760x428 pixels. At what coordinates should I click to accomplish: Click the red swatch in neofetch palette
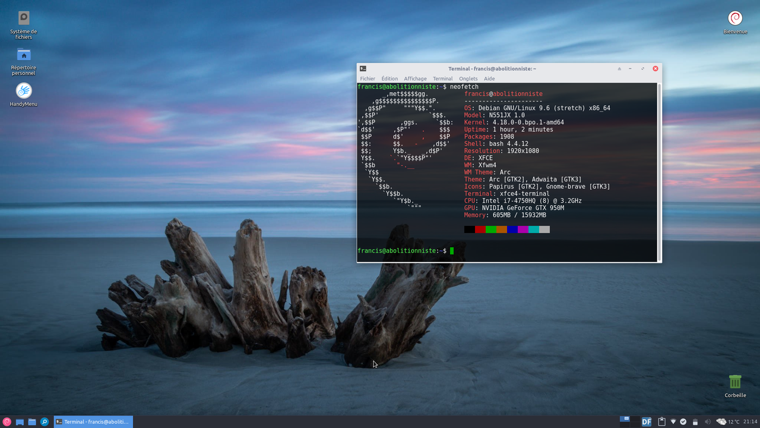coord(480,229)
